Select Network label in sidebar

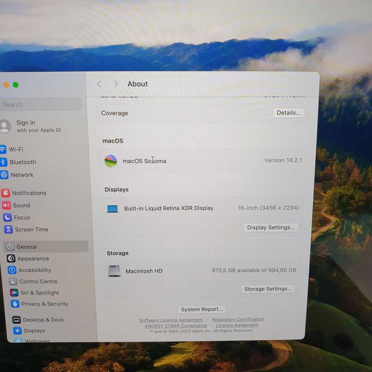tap(22, 175)
